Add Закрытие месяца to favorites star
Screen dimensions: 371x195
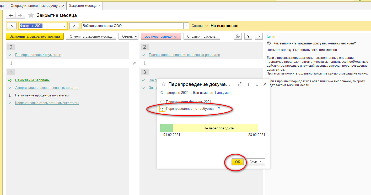click(x=31, y=15)
